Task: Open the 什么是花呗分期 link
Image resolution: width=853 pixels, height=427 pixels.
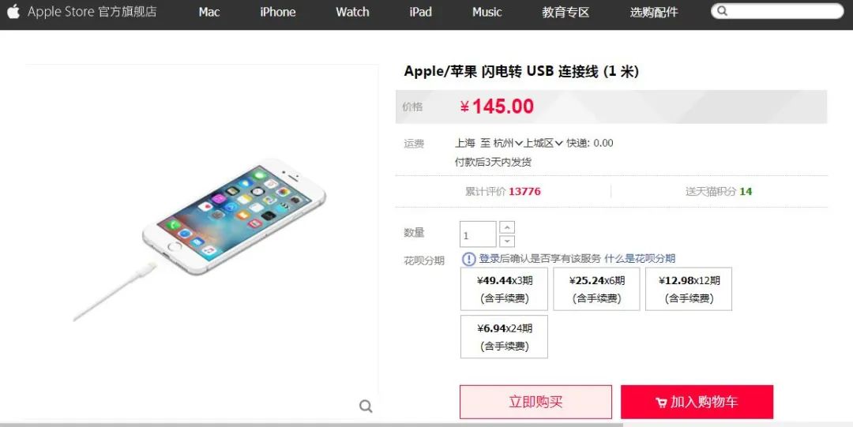Action: coord(640,258)
